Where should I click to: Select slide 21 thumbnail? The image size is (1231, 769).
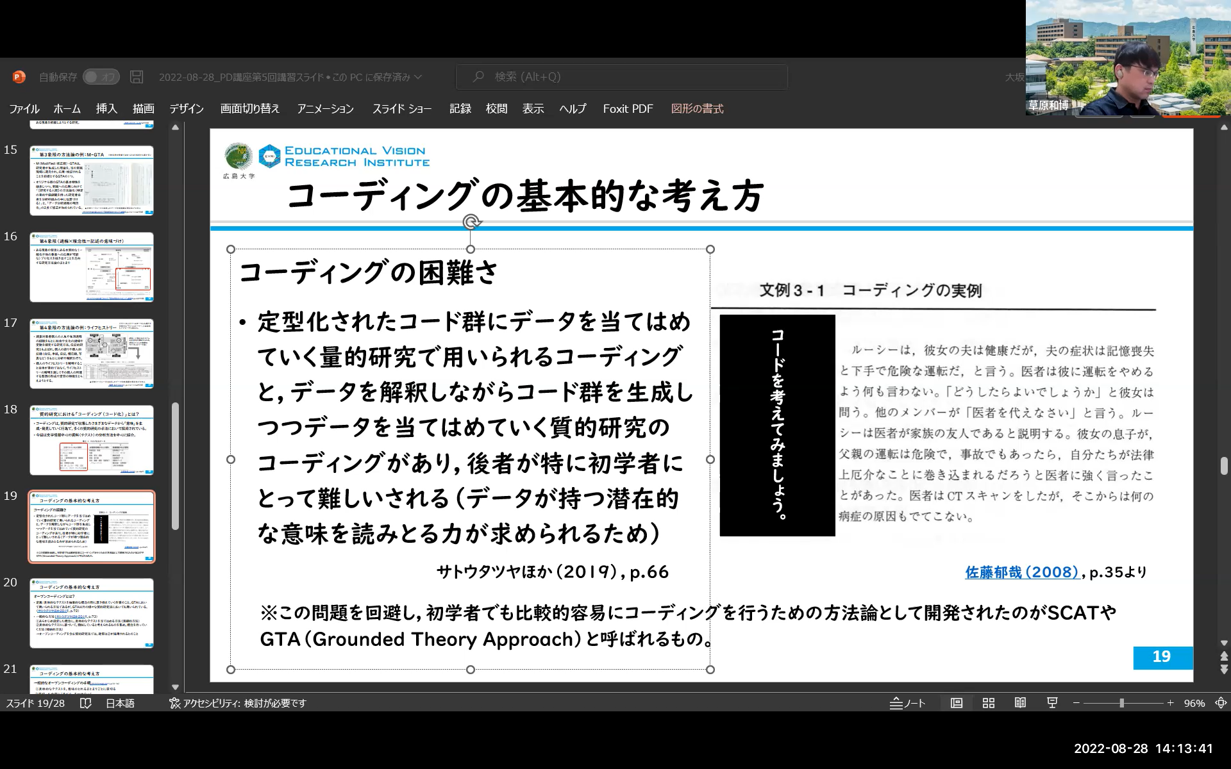pos(92,679)
